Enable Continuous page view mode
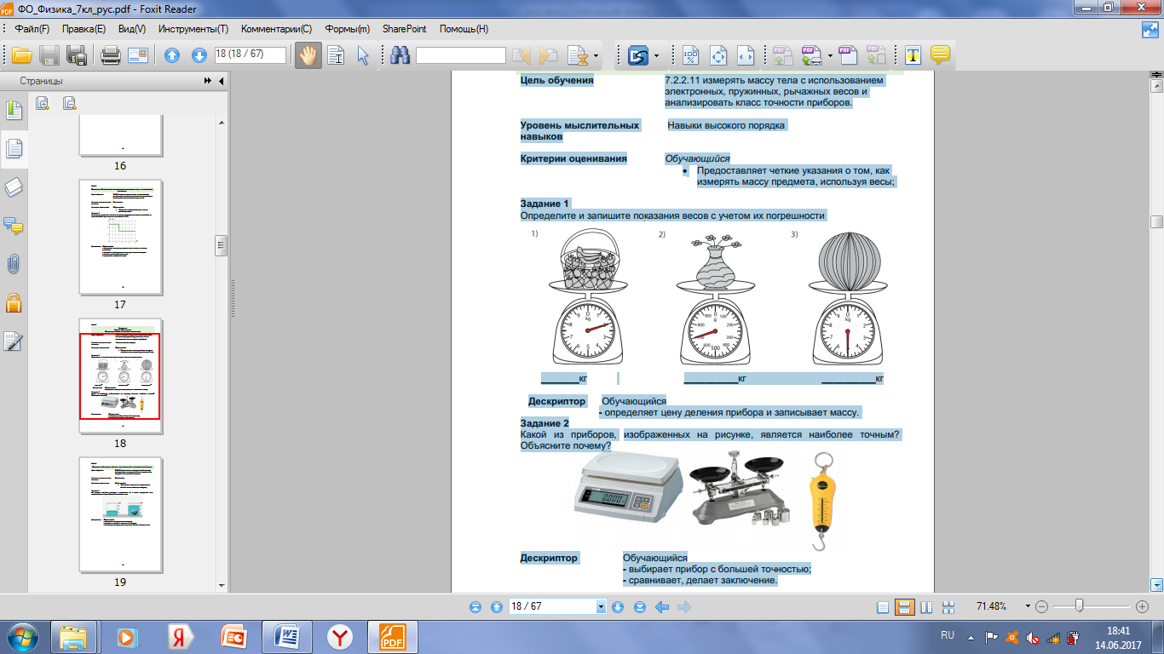The width and height of the screenshot is (1164, 654). click(x=905, y=607)
